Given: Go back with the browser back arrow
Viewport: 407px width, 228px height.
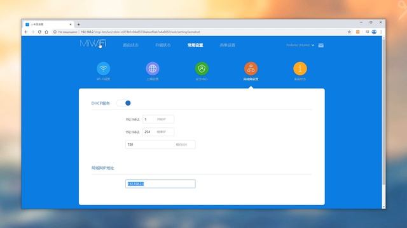Looking at the screenshot, I should (x=26, y=32).
